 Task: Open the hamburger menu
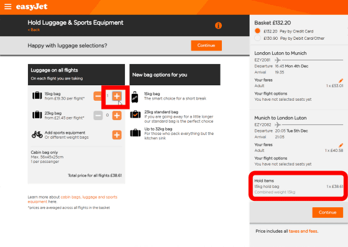click(x=7, y=7)
